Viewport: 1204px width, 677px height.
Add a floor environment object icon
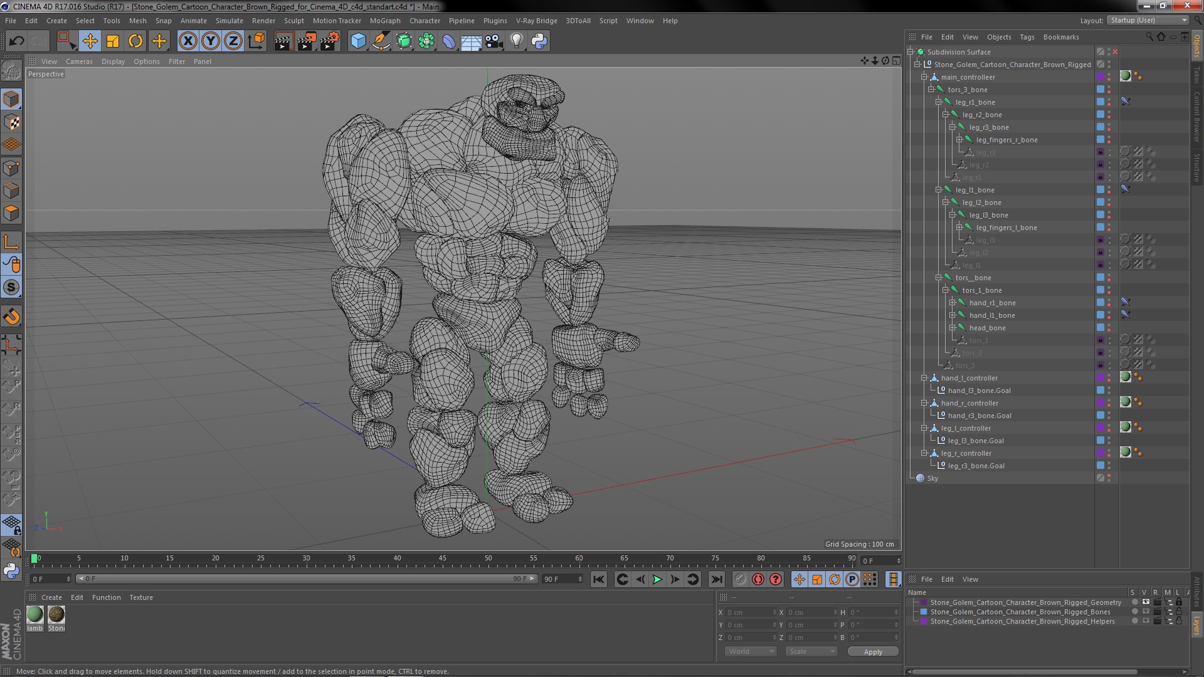coord(472,41)
